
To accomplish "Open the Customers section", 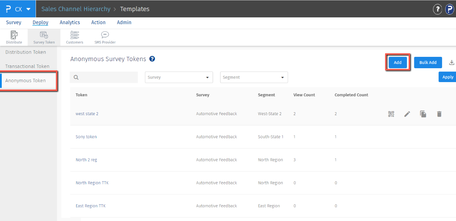I will tap(74, 37).
